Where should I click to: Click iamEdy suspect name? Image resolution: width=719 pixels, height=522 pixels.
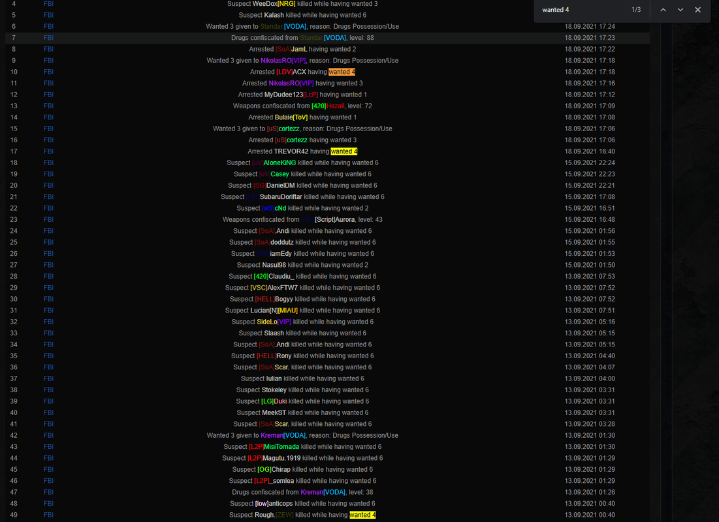point(274,253)
